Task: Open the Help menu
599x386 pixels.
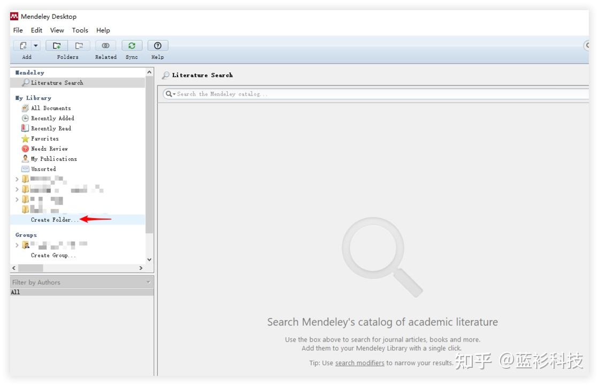Action: tap(103, 30)
